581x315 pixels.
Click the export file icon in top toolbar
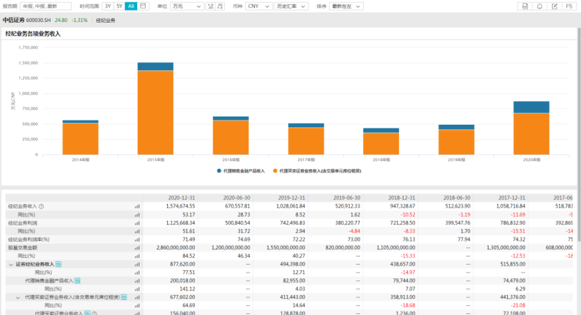pyautogui.click(x=525, y=6)
